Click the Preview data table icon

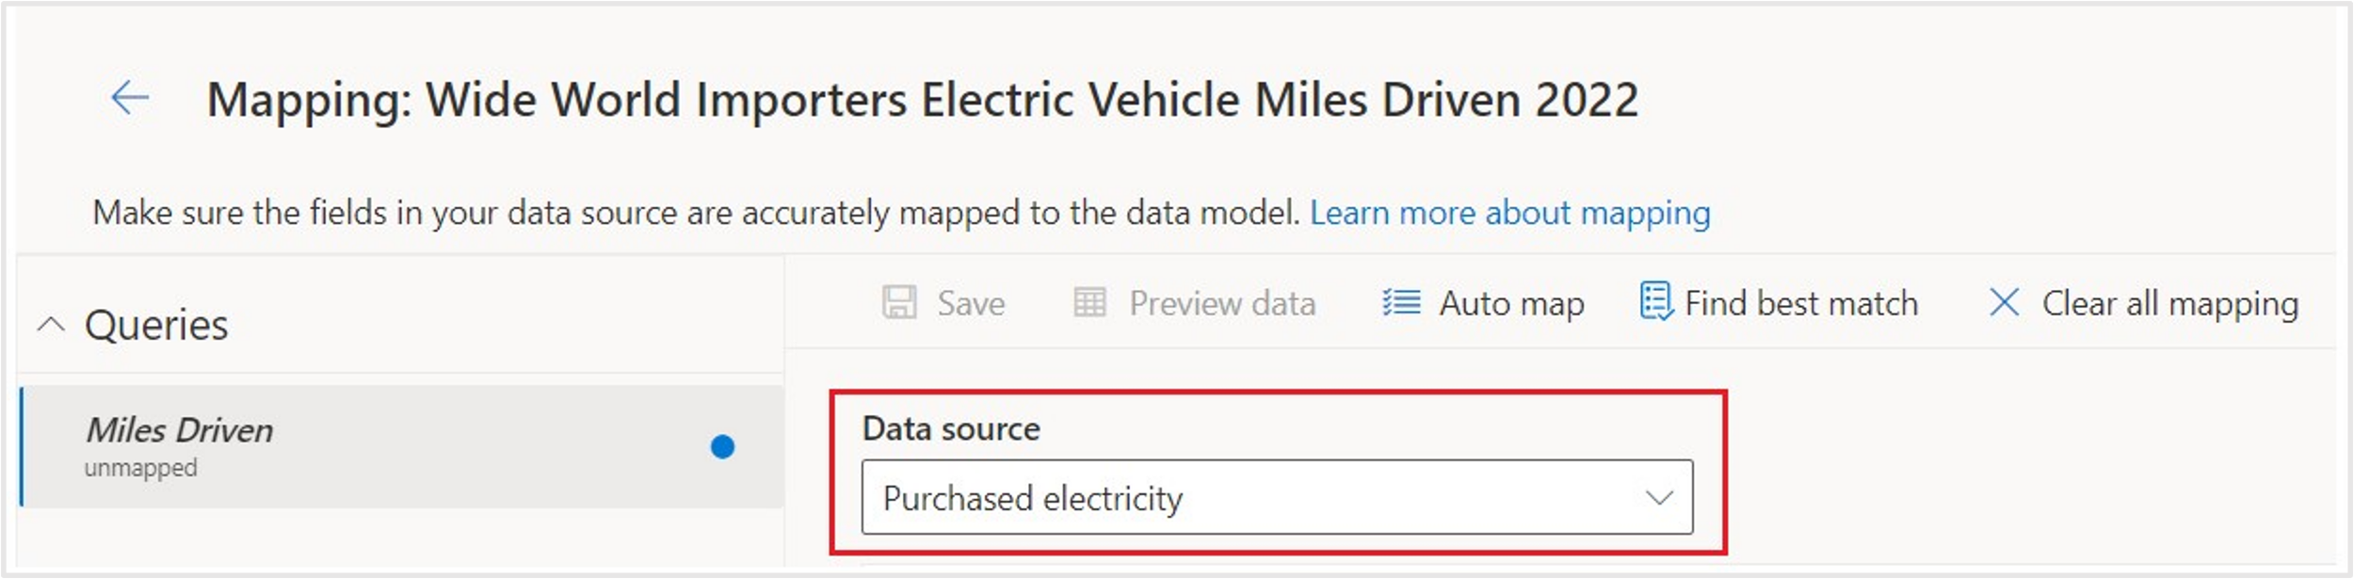(x=1089, y=303)
